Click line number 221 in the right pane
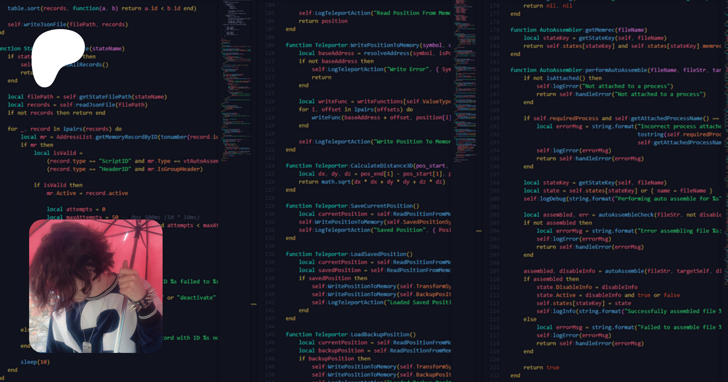The height and width of the screenshot is (382, 728). [x=494, y=367]
